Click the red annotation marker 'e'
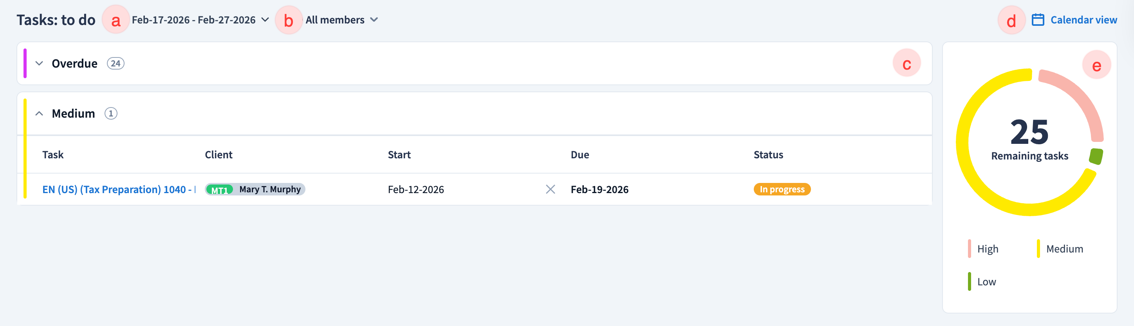 pyautogui.click(x=1096, y=65)
